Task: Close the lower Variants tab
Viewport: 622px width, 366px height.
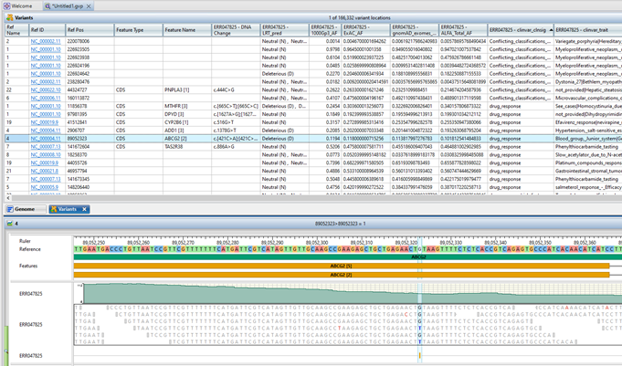Action: [85, 209]
